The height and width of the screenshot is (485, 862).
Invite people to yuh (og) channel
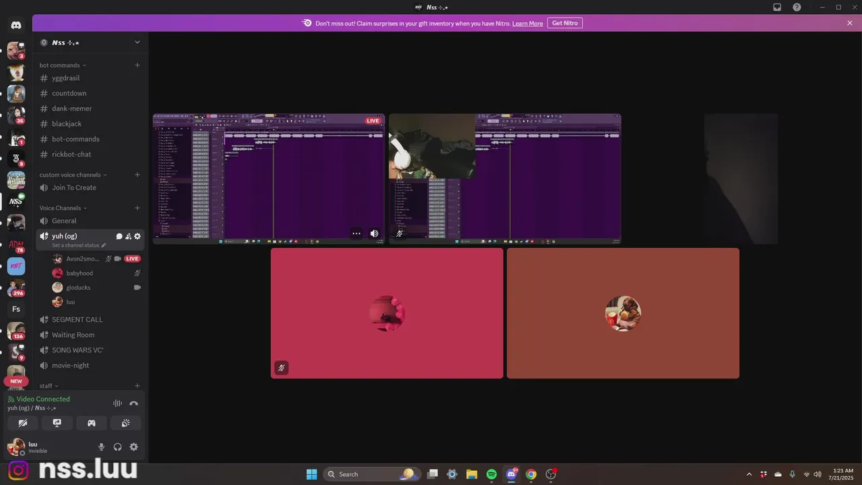pos(129,236)
